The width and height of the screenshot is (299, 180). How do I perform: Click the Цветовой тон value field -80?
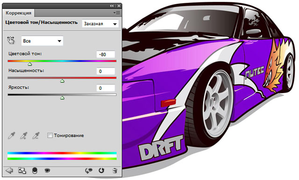106,54
